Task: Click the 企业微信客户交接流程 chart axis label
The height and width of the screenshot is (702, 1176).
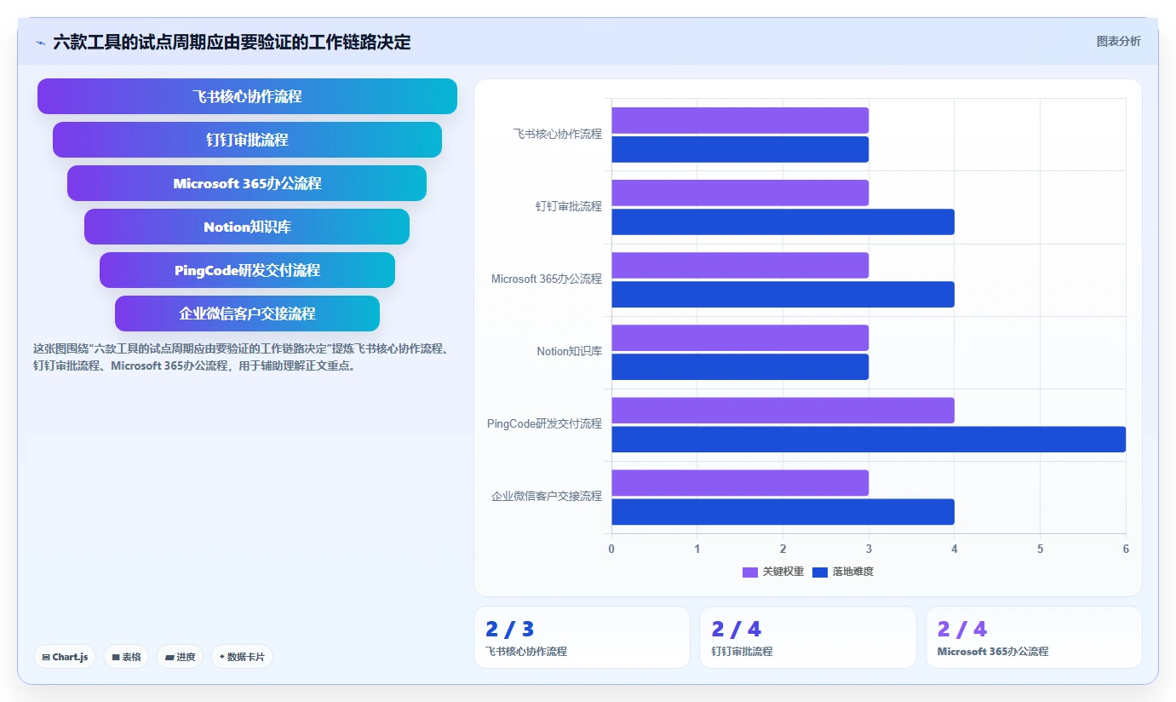Action: (x=546, y=496)
